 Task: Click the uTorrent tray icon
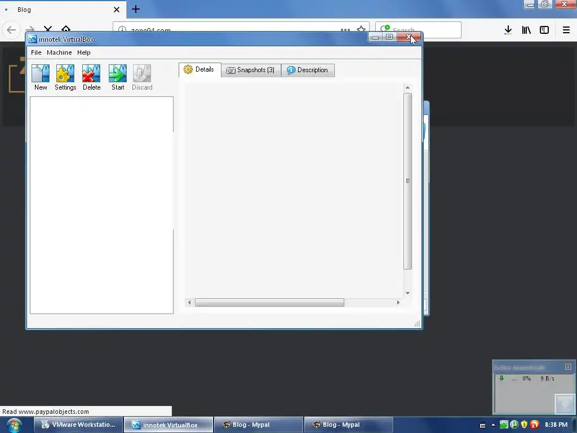(x=514, y=425)
